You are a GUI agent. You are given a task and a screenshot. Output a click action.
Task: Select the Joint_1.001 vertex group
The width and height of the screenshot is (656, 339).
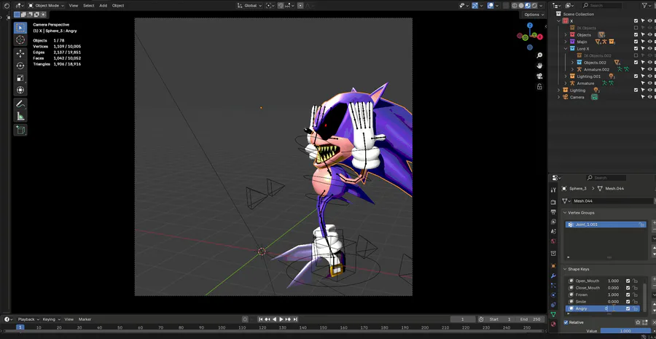point(606,225)
